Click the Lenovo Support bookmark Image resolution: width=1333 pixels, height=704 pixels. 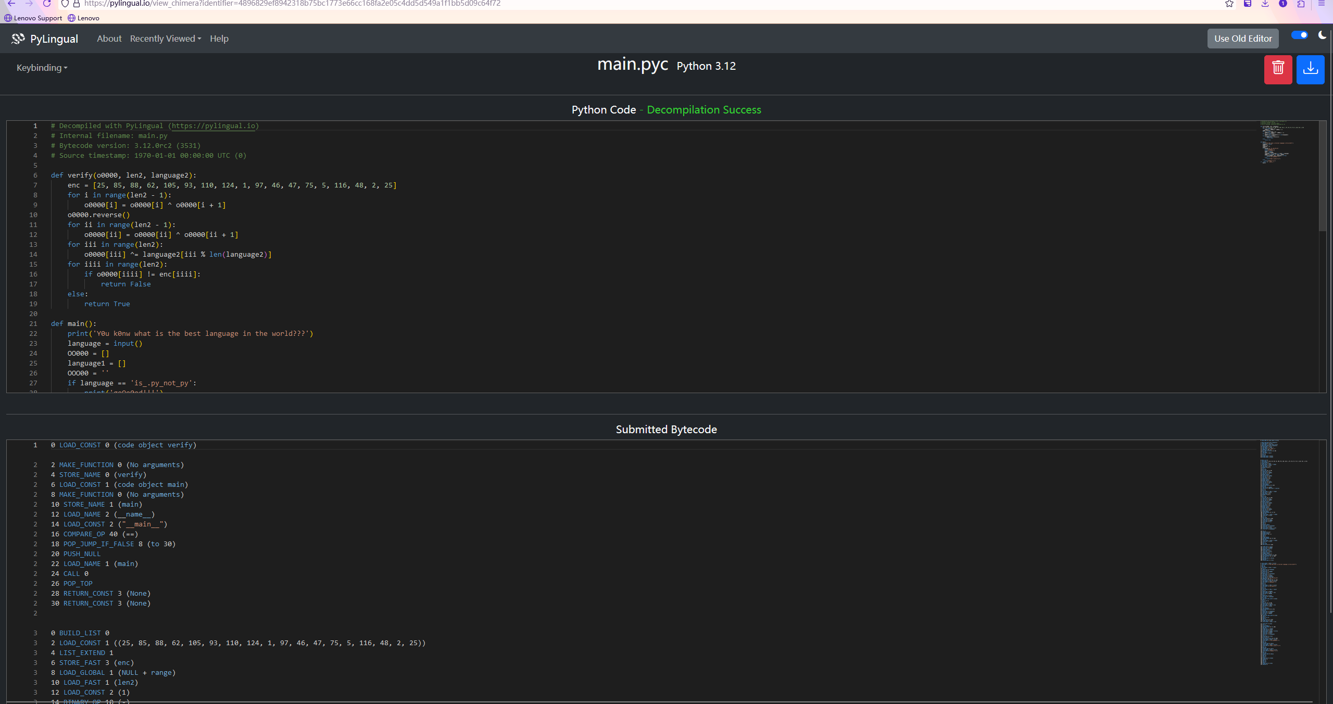pos(33,18)
